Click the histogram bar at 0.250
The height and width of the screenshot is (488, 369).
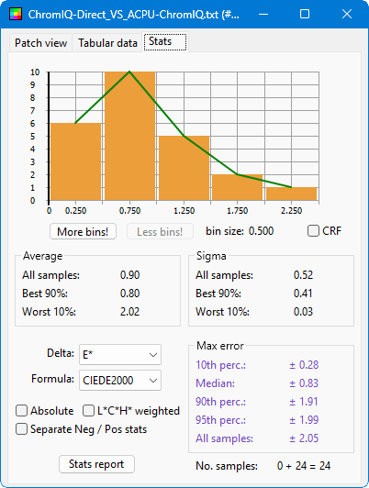point(75,161)
